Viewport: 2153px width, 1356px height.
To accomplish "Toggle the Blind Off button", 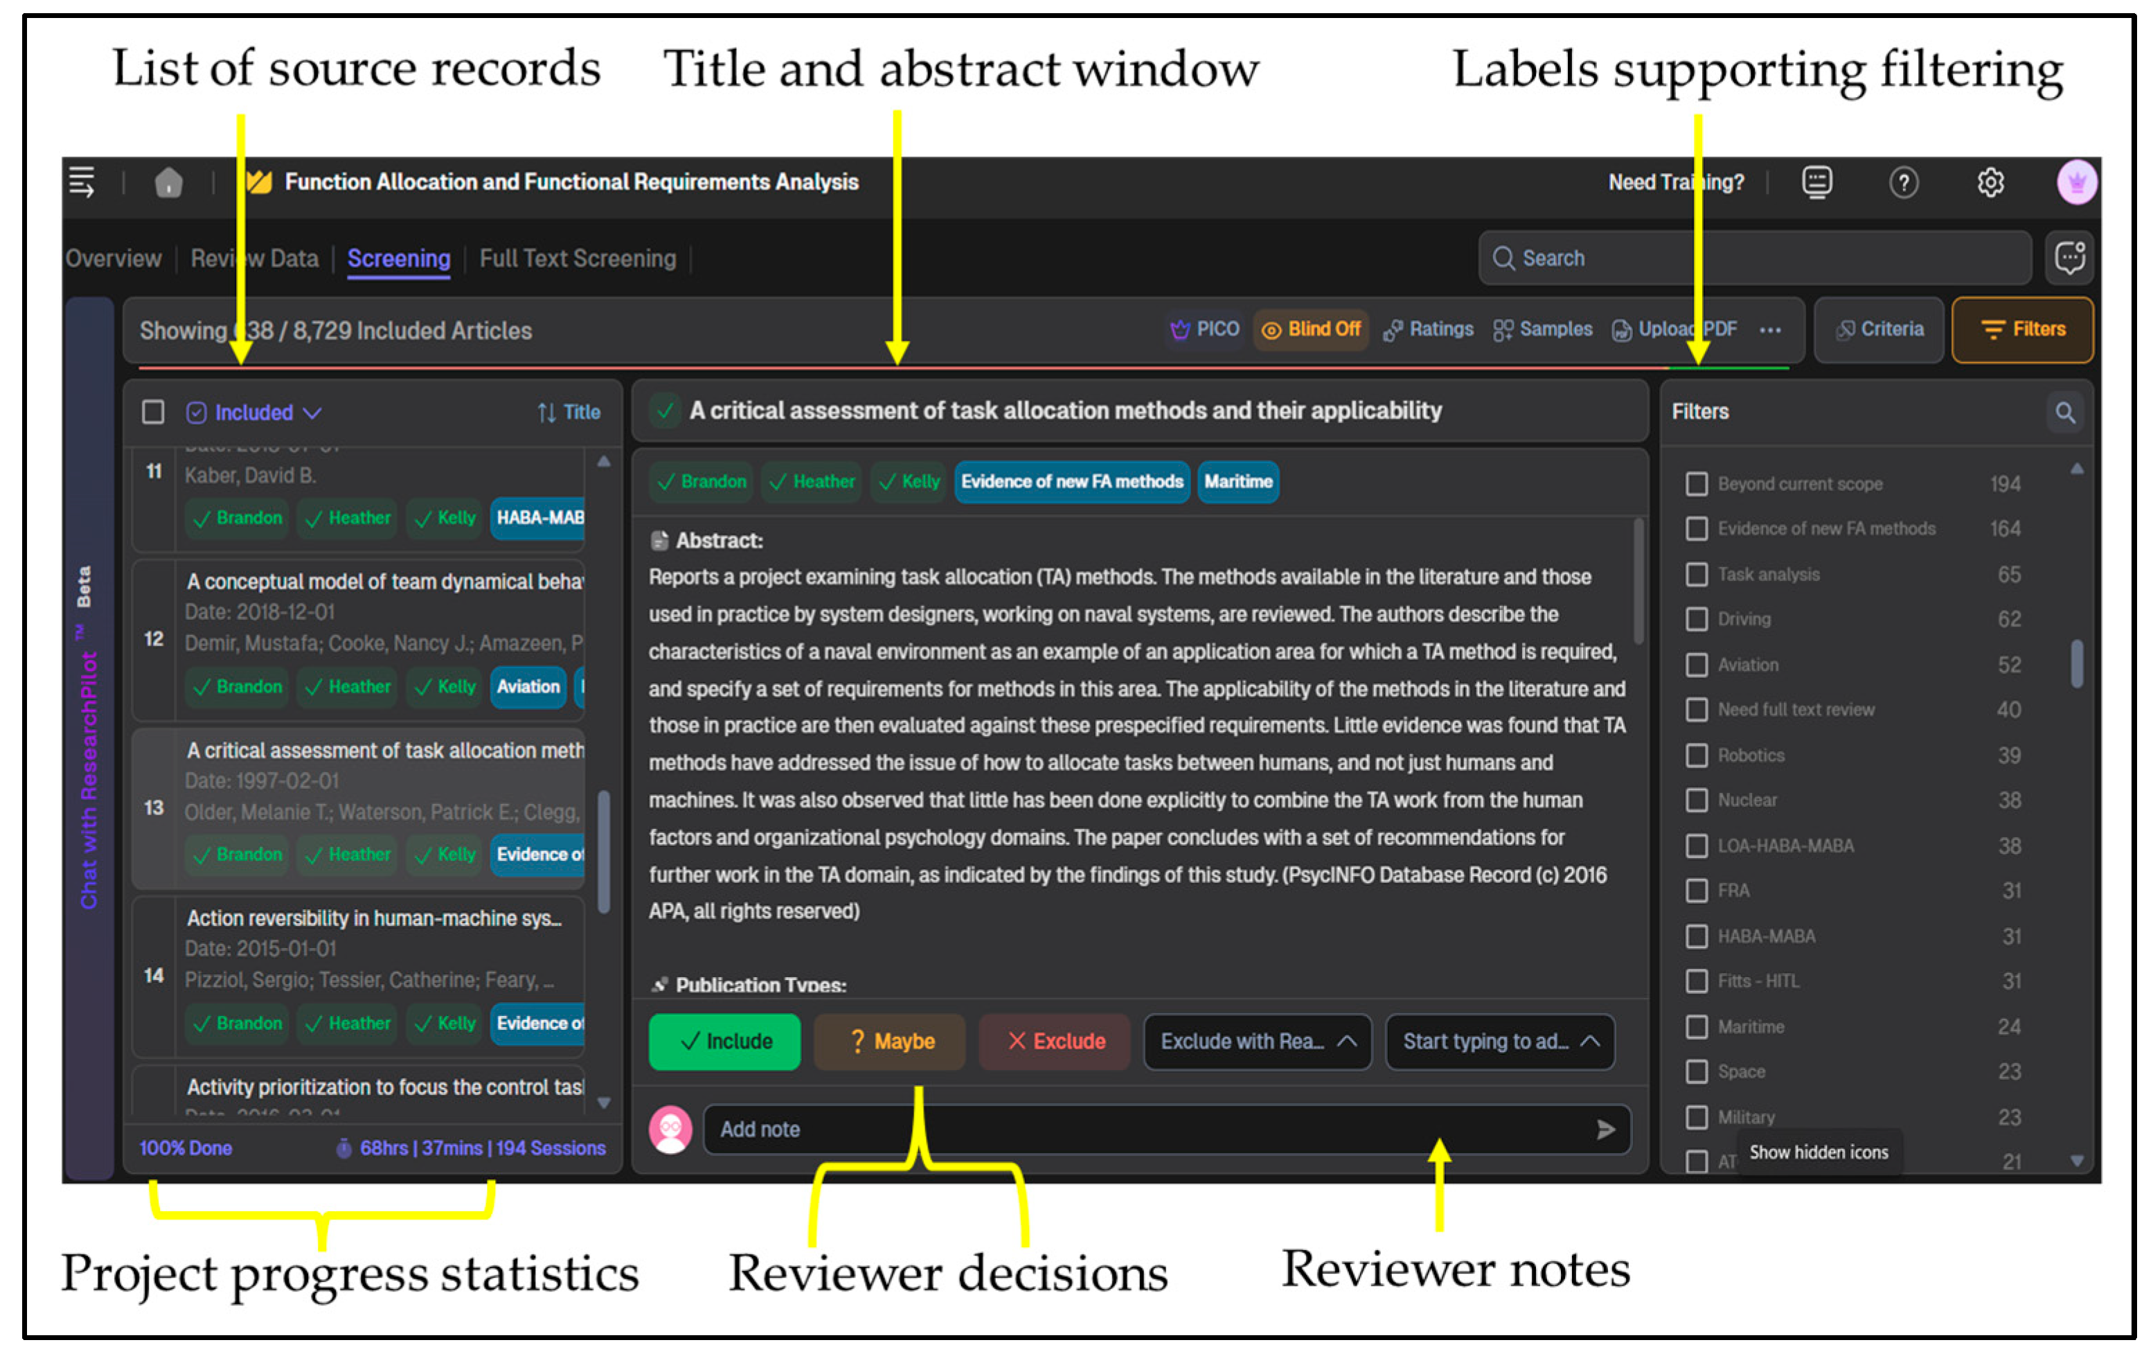I will point(1311,330).
